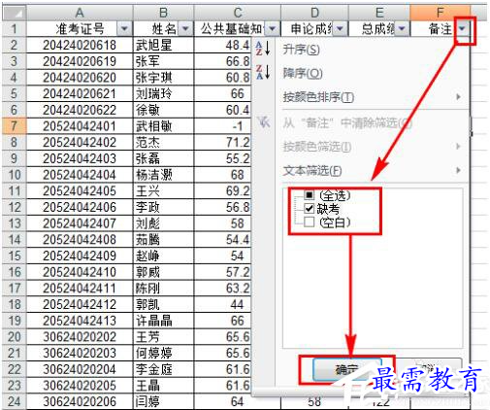Expand the 按颜色排序 submenu arrow

tap(458, 97)
